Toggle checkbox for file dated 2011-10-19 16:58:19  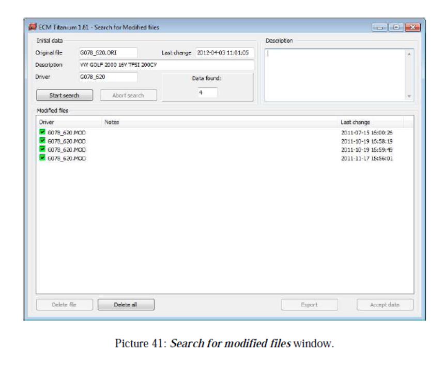pyautogui.click(x=42, y=141)
